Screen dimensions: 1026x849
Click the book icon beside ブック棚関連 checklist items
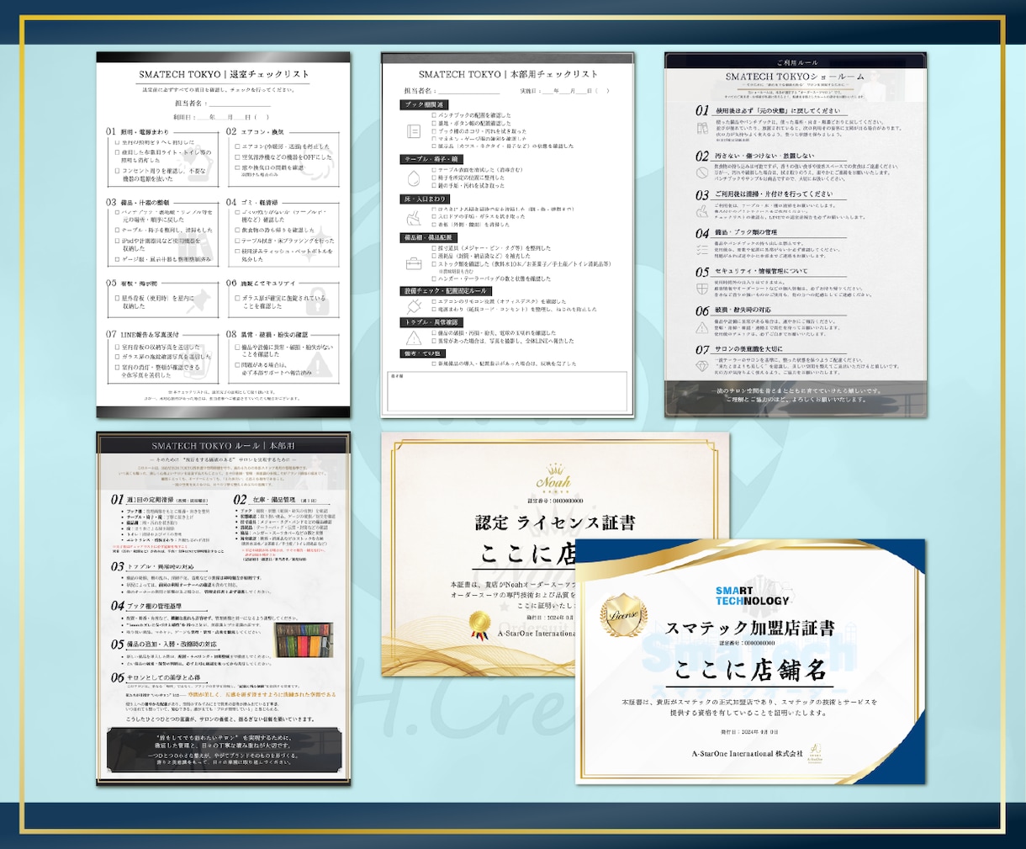tap(413, 131)
